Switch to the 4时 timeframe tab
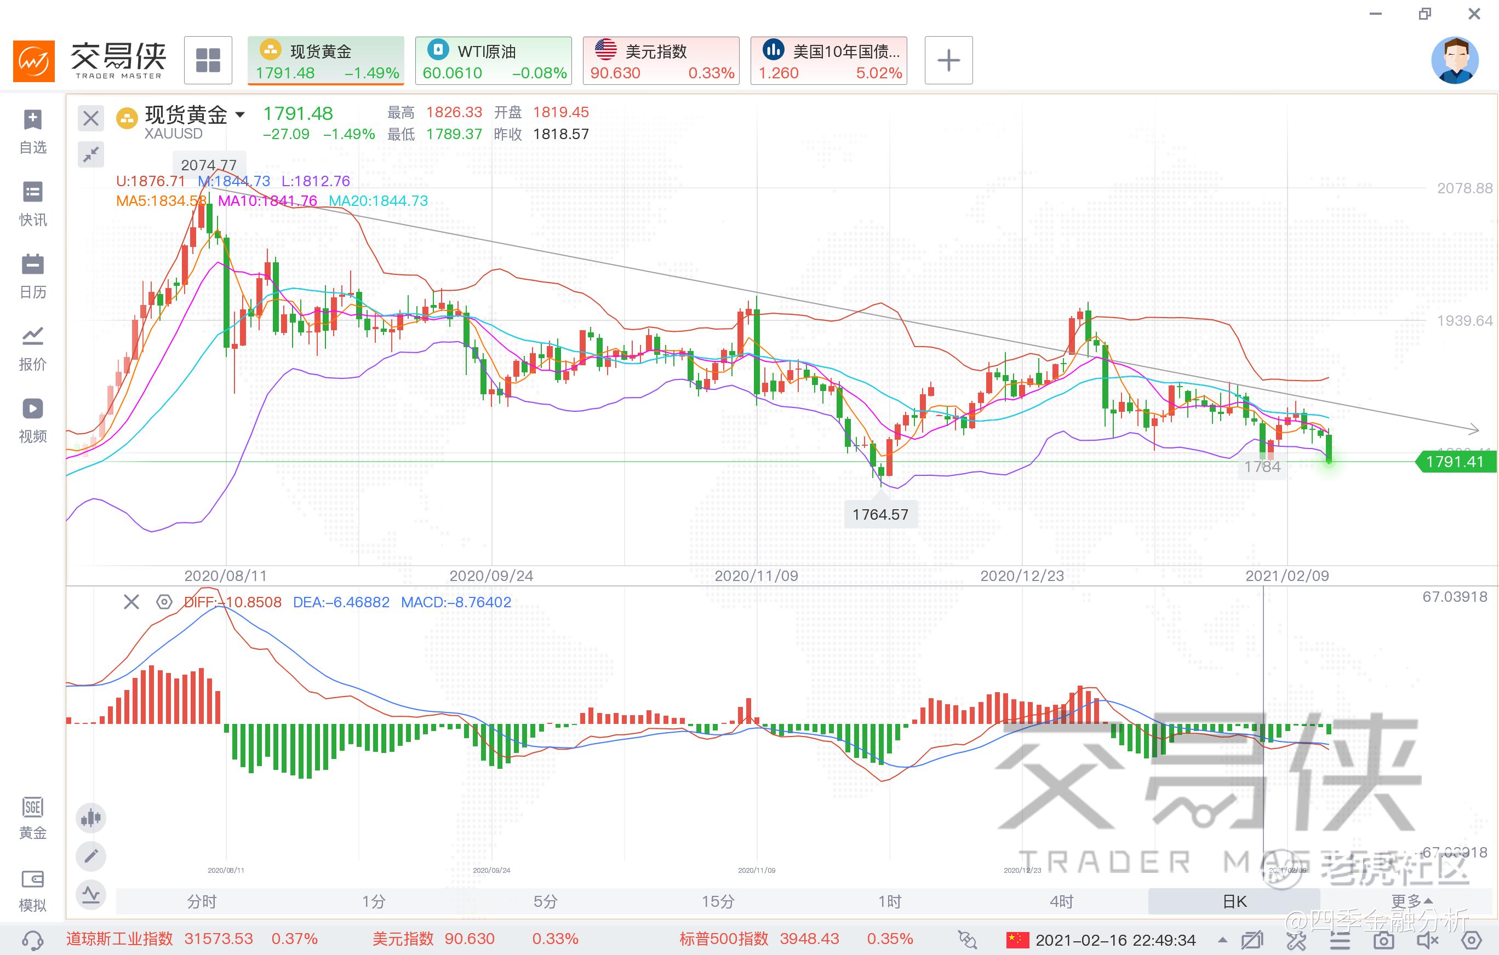This screenshot has width=1499, height=955. point(1061,901)
